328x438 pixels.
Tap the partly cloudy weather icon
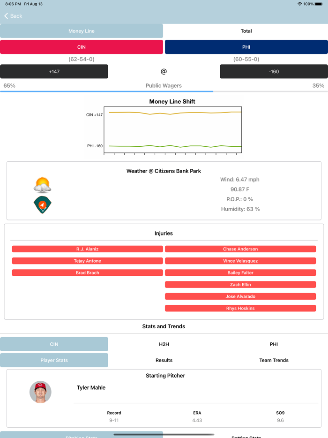click(x=42, y=185)
